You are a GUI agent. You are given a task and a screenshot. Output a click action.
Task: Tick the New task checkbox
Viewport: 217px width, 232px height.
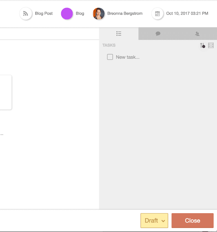pos(110,57)
